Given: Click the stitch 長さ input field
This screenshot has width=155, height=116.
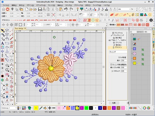Looking at the screenshot, I should pos(124,61).
